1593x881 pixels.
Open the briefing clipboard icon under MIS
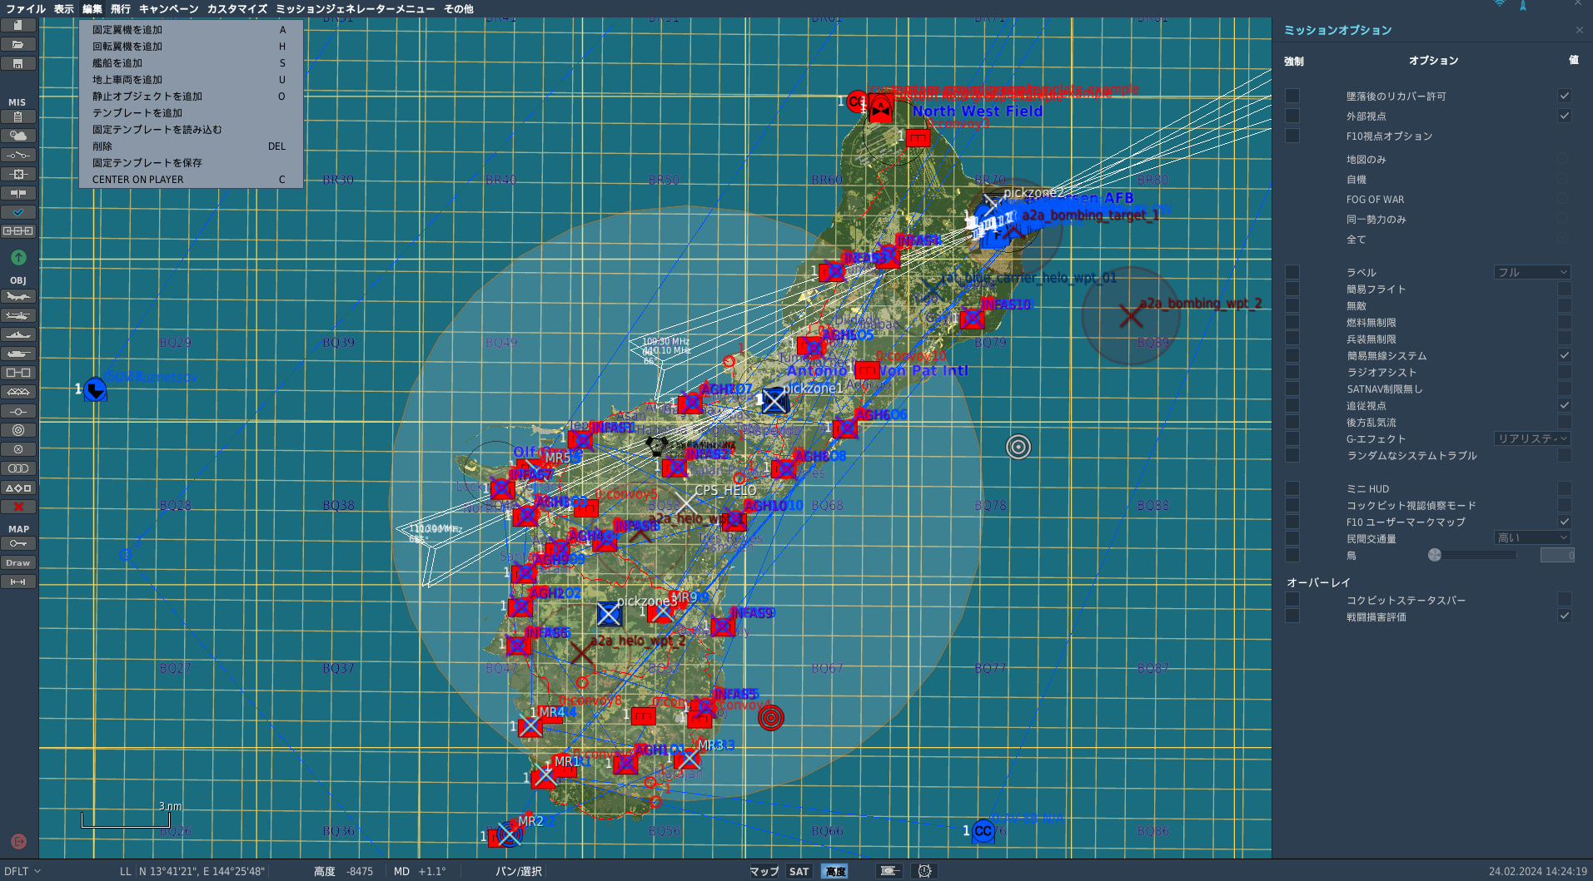click(x=18, y=116)
